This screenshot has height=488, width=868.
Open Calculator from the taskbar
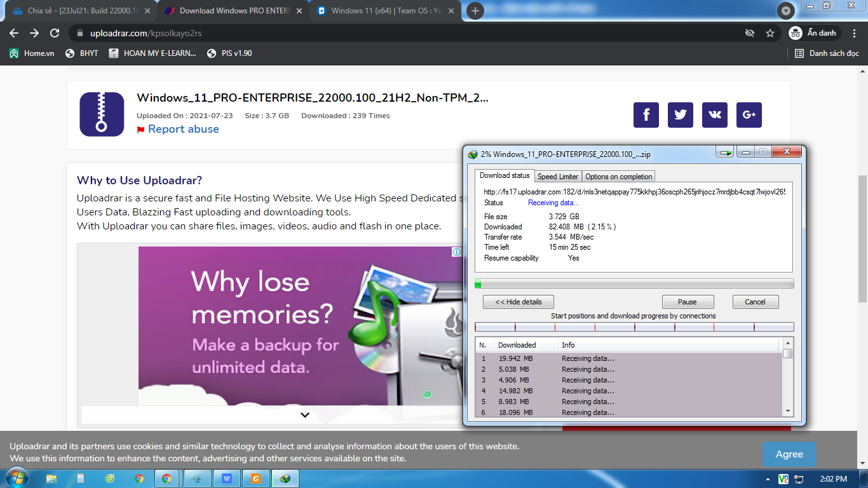click(81, 478)
